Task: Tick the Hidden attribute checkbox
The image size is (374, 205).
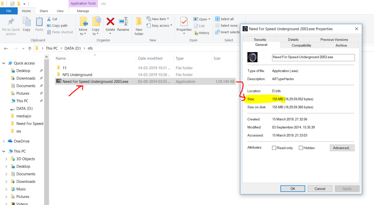Action: [301, 148]
